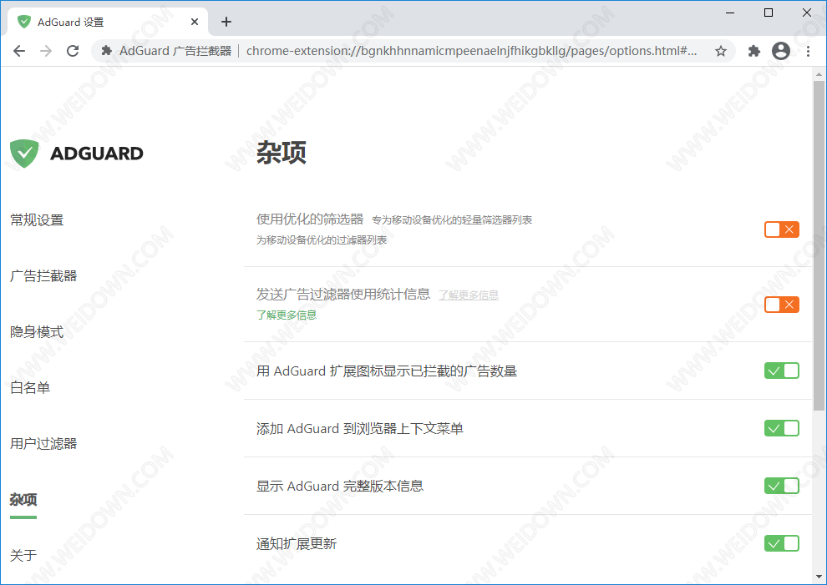Open a new tab with plus button

click(x=226, y=22)
